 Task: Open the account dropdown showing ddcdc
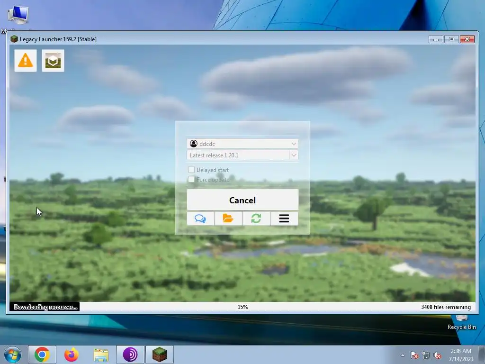242,144
